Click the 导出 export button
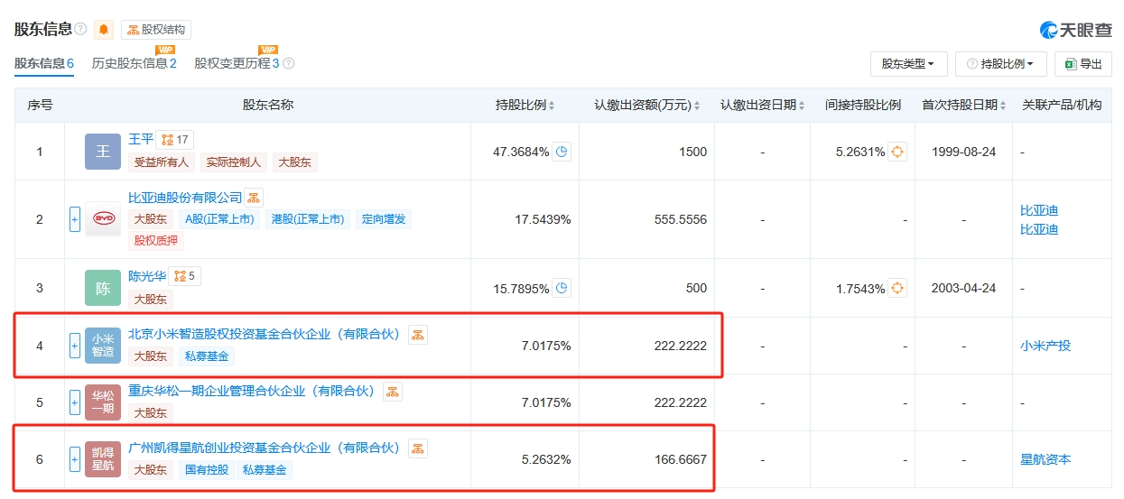The height and width of the screenshot is (499, 1124). 1083,64
